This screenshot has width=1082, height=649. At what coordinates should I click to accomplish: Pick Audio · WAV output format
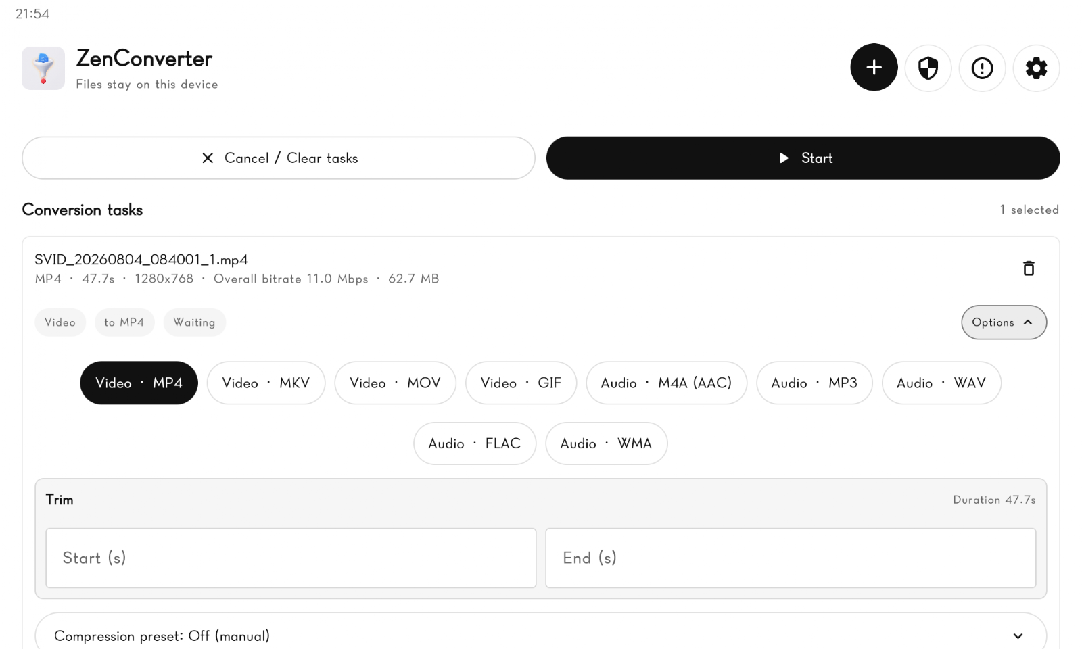click(941, 383)
